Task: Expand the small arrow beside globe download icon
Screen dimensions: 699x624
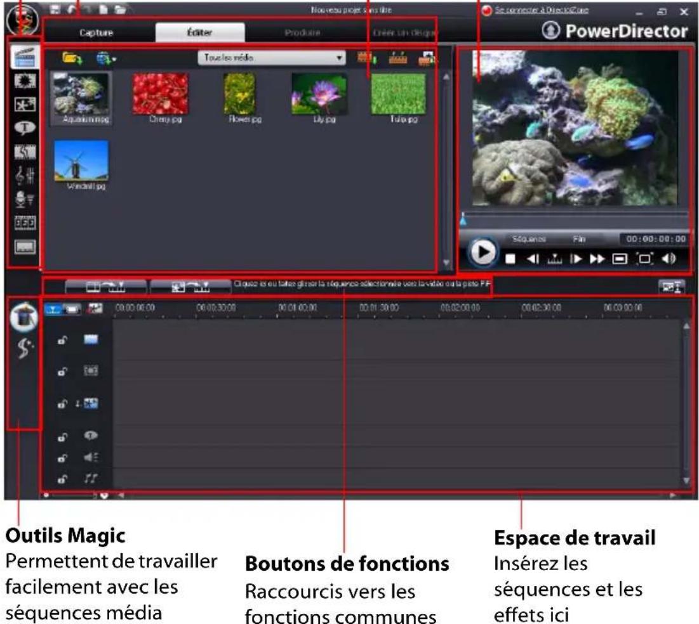Action: point(114,59)
